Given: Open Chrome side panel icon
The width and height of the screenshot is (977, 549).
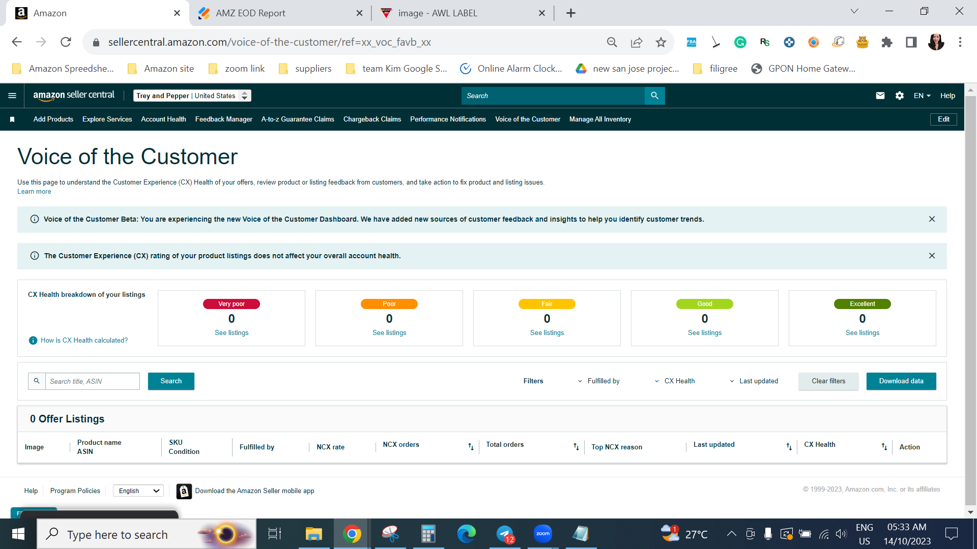Looking at the screenshot, I should click(911, 42).
